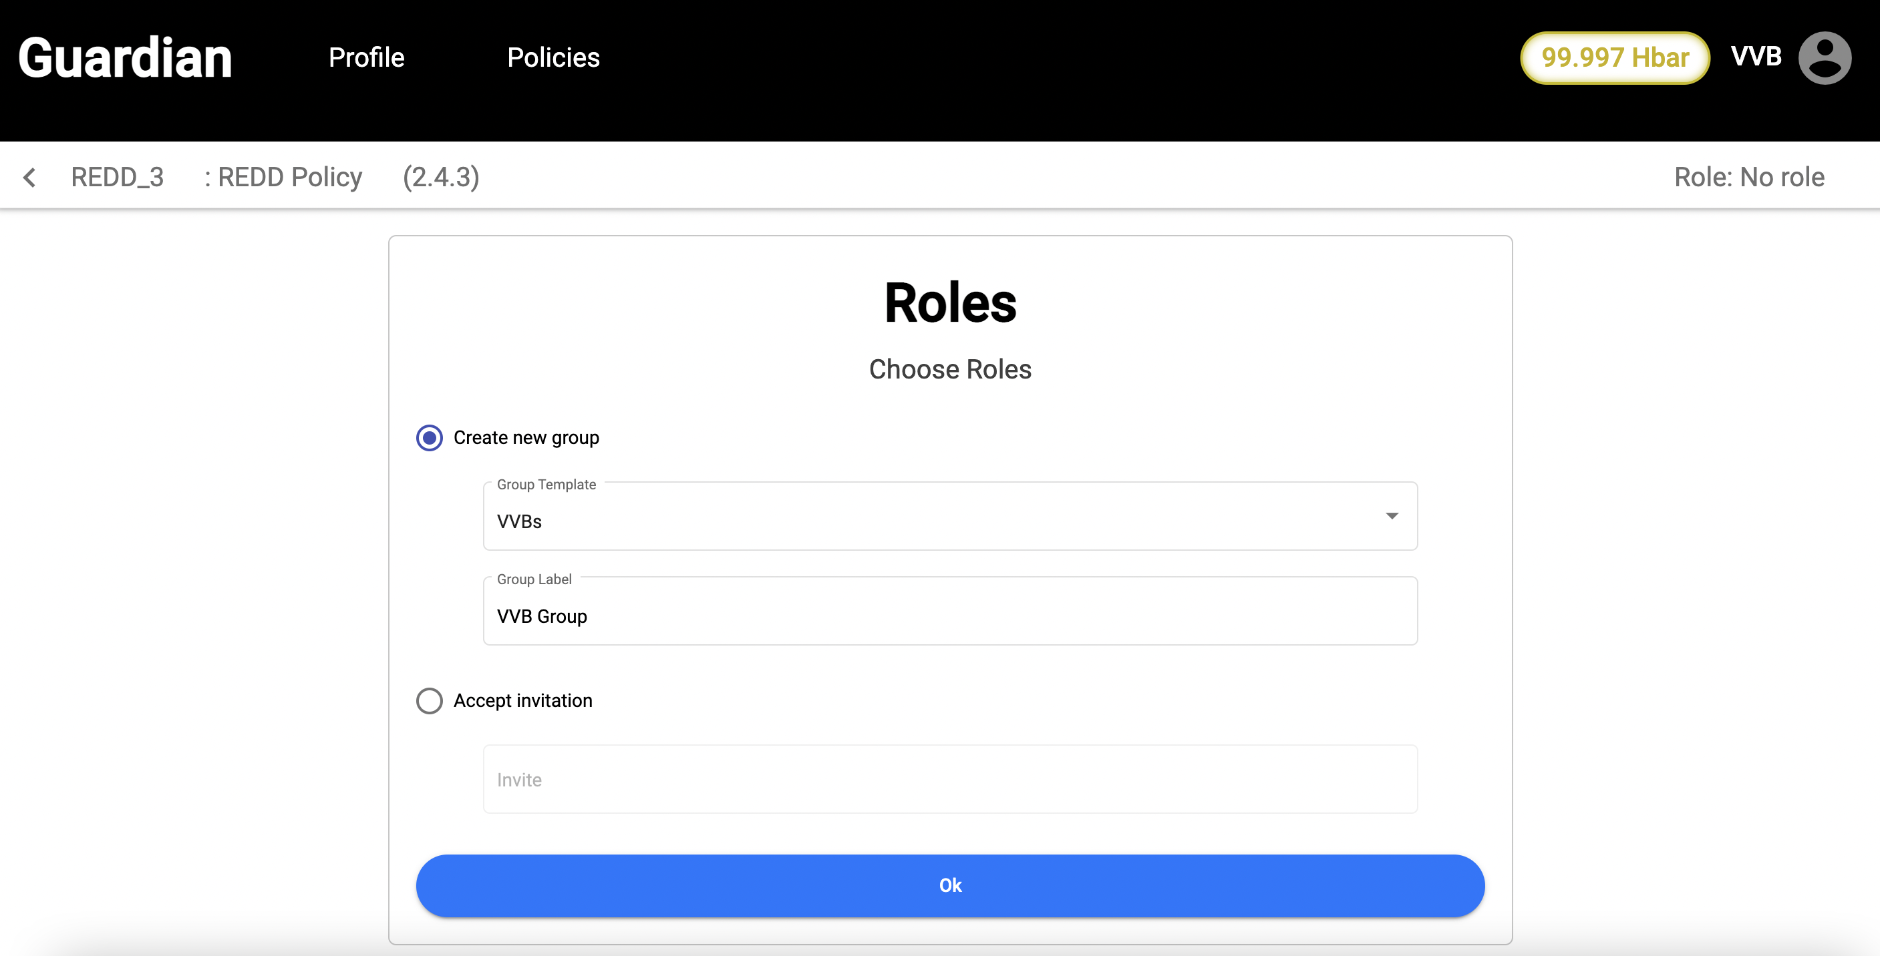Click the Guardian logo
This screenshot has width=1880, height=956.
[125, 57]
